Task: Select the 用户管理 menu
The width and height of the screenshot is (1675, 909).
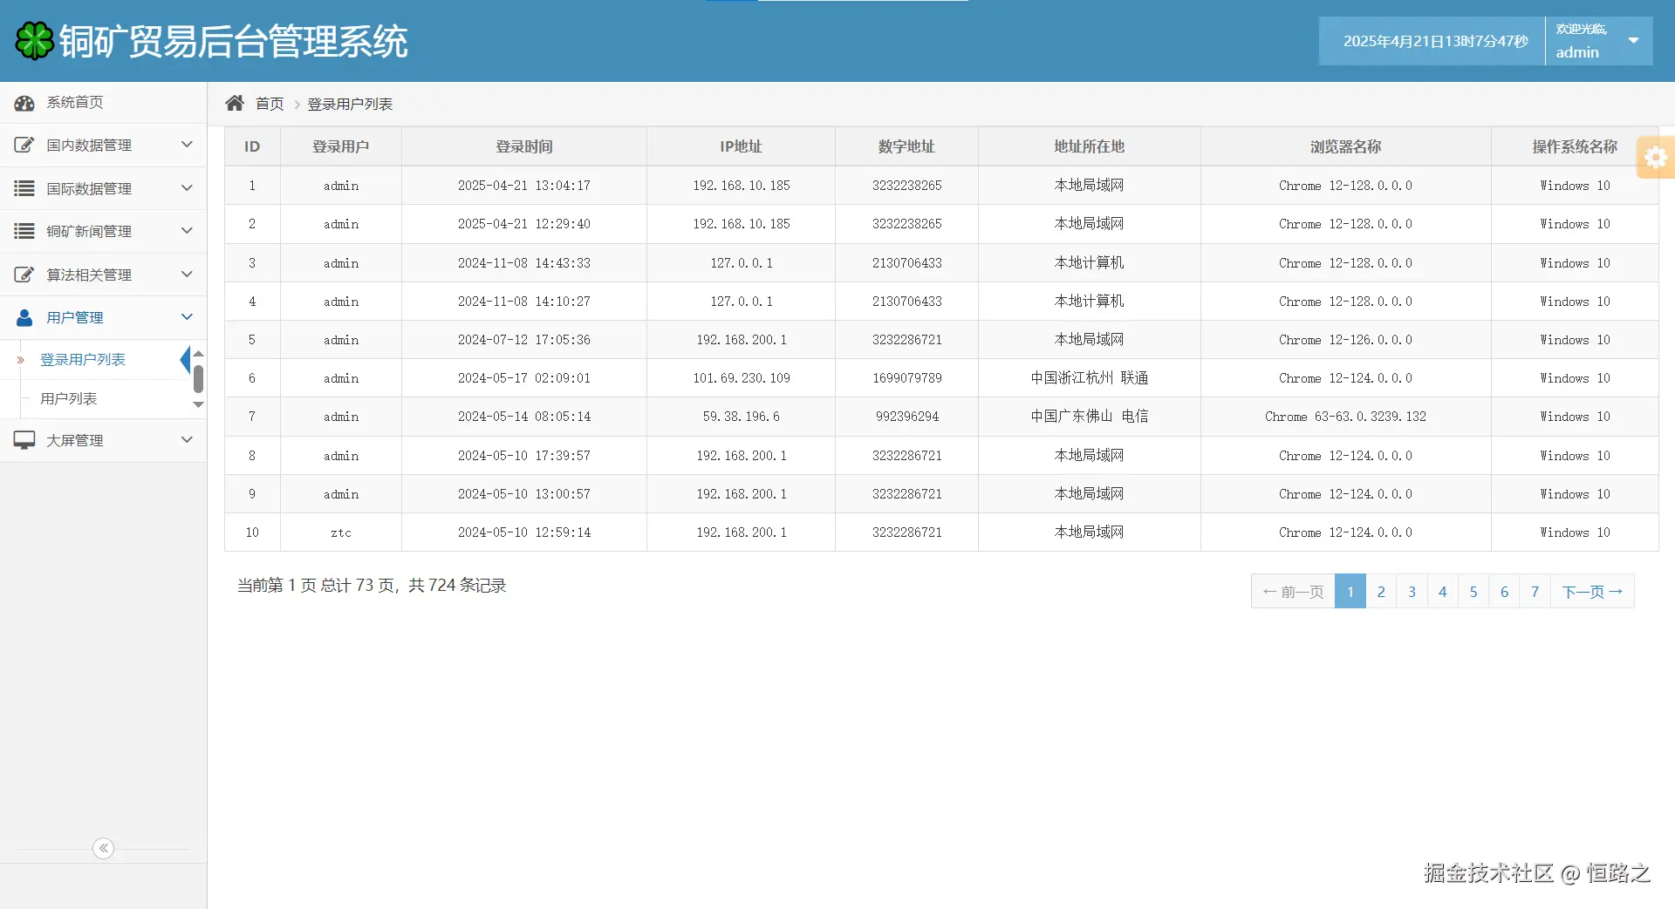Action: tap(103, 317)
